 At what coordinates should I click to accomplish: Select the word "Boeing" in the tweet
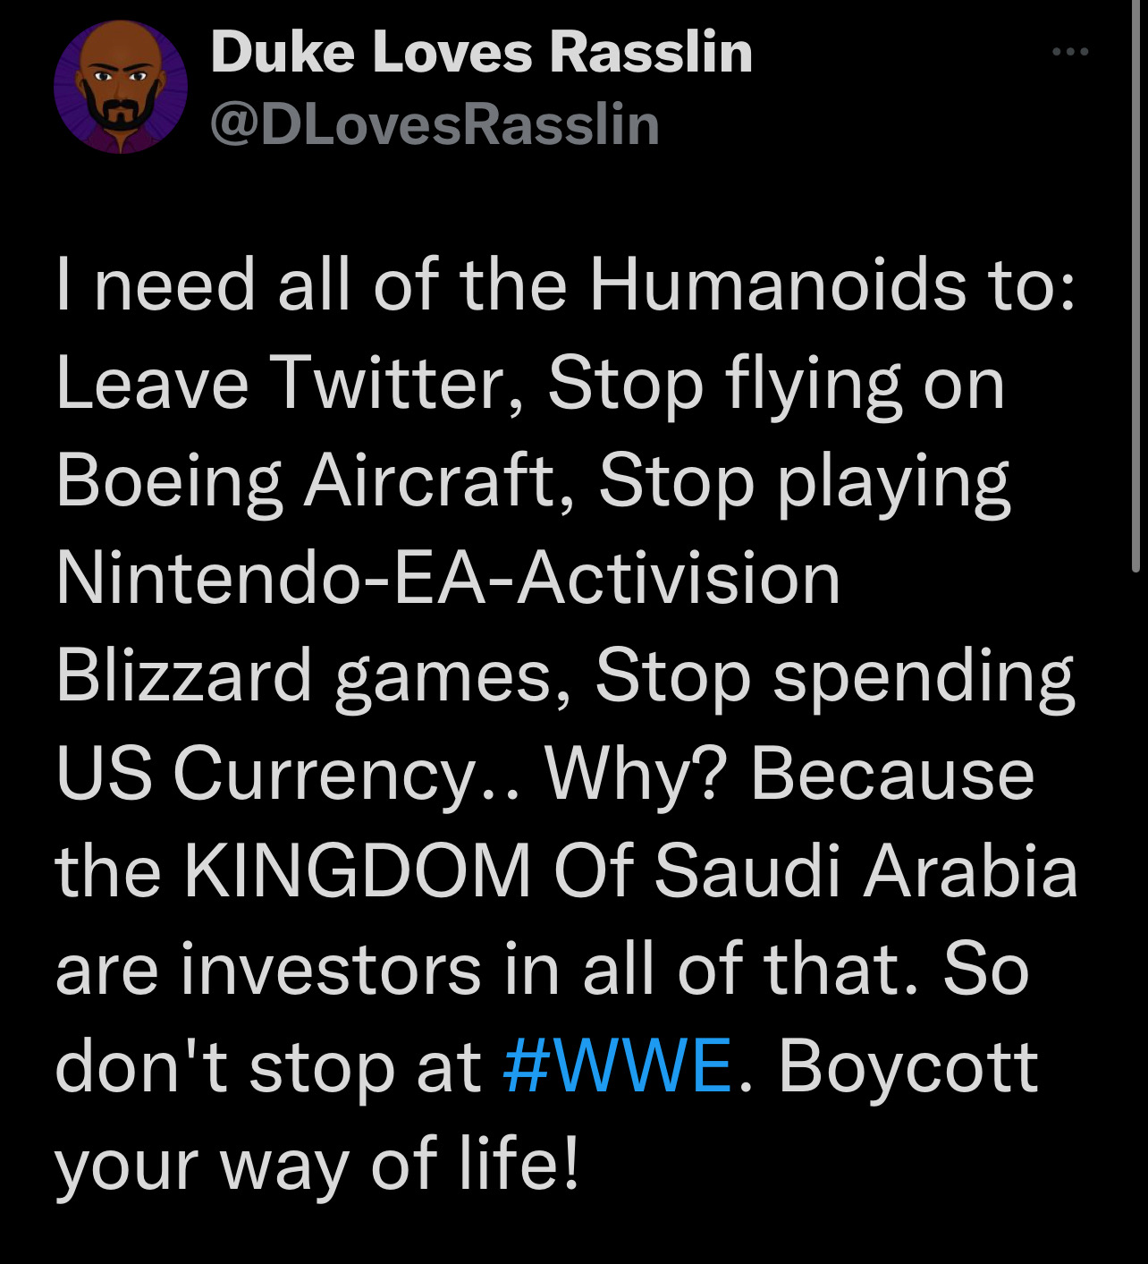pyautogui.click(x=169, y=481)
